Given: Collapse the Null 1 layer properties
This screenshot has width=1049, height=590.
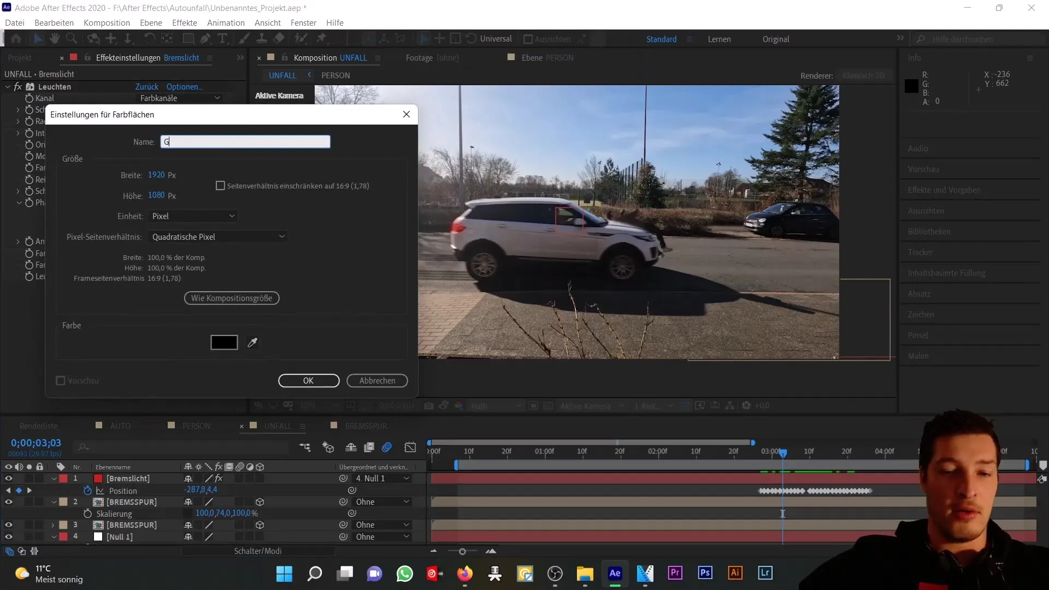Looking at the screenshot, I should [54, 537].
